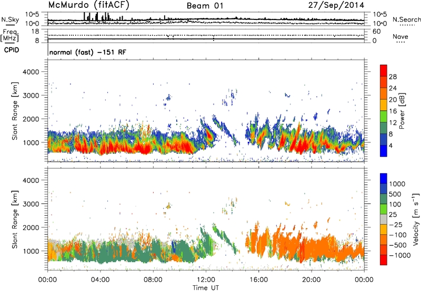
Task: Click the right 10^0 tick of the noise panel
Action: coord(379,24)
